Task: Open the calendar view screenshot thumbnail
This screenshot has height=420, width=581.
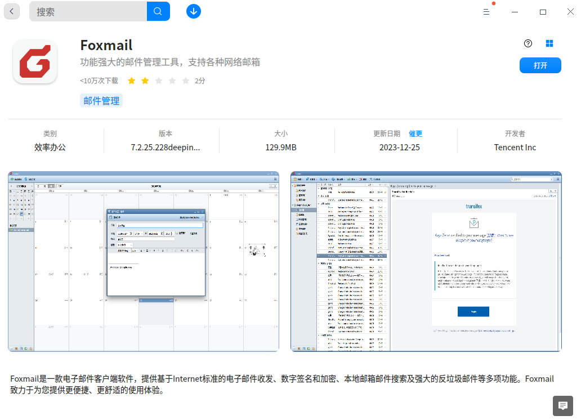Action: click(144, 261)
